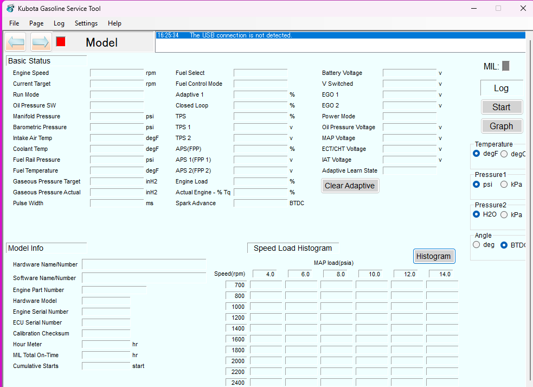This screenshot has height=387, width=533.
Task: Open the Log menu
Action: 59,23
